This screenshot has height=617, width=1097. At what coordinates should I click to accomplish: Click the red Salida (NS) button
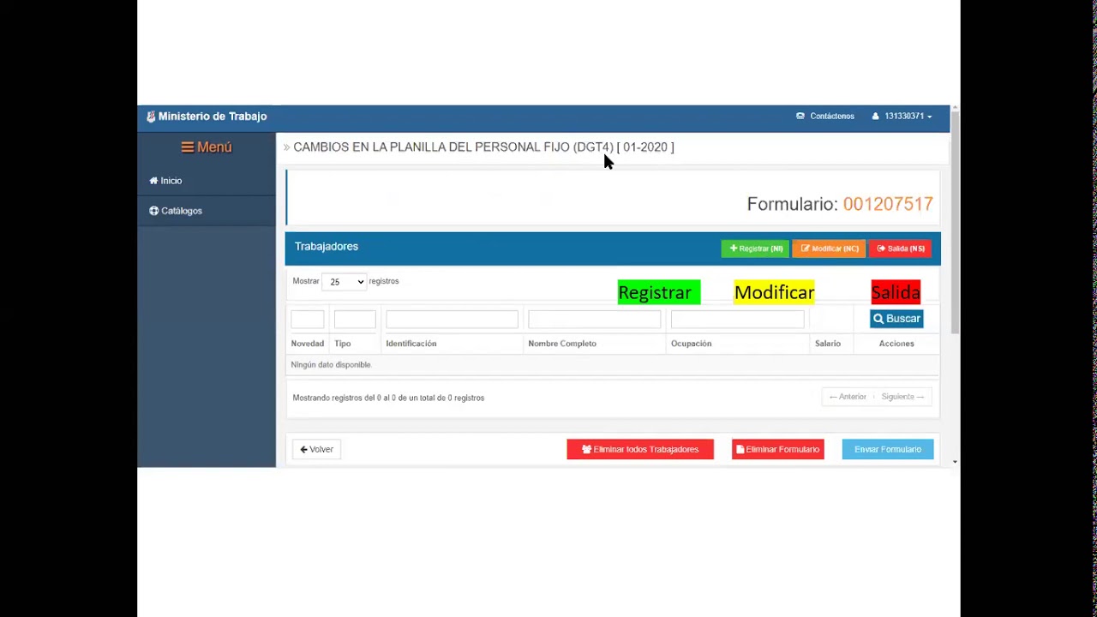[901, 249]
